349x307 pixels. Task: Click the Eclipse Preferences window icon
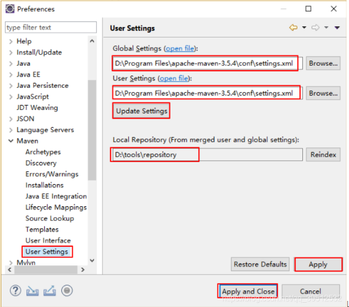click(x=10, y=9)
